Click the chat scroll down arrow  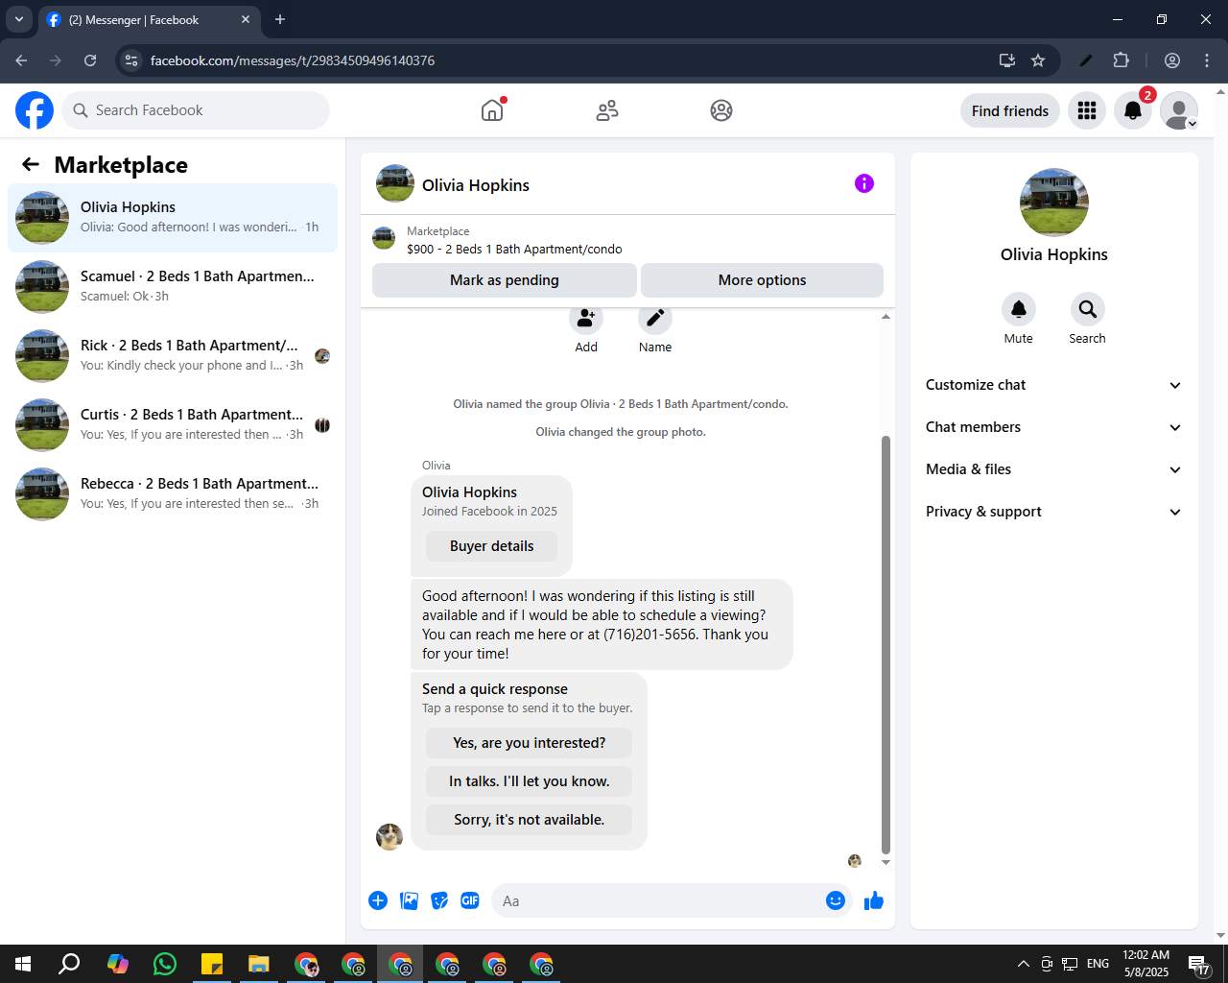[x=886, y=862]
